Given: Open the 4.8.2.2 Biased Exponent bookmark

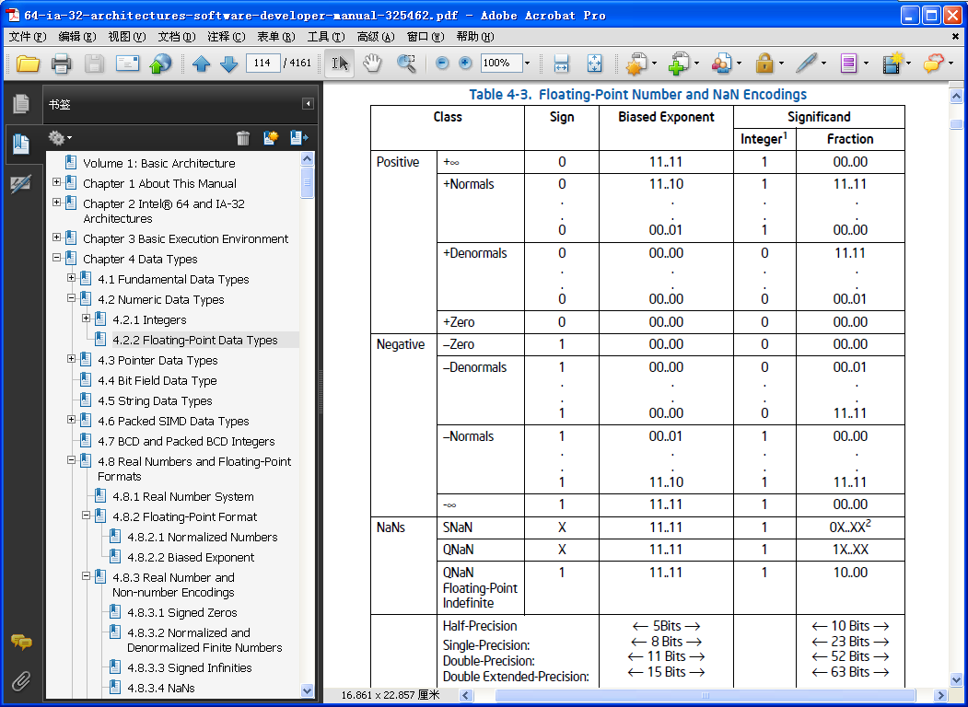Looking at the screenshot, I should [190, 557].
